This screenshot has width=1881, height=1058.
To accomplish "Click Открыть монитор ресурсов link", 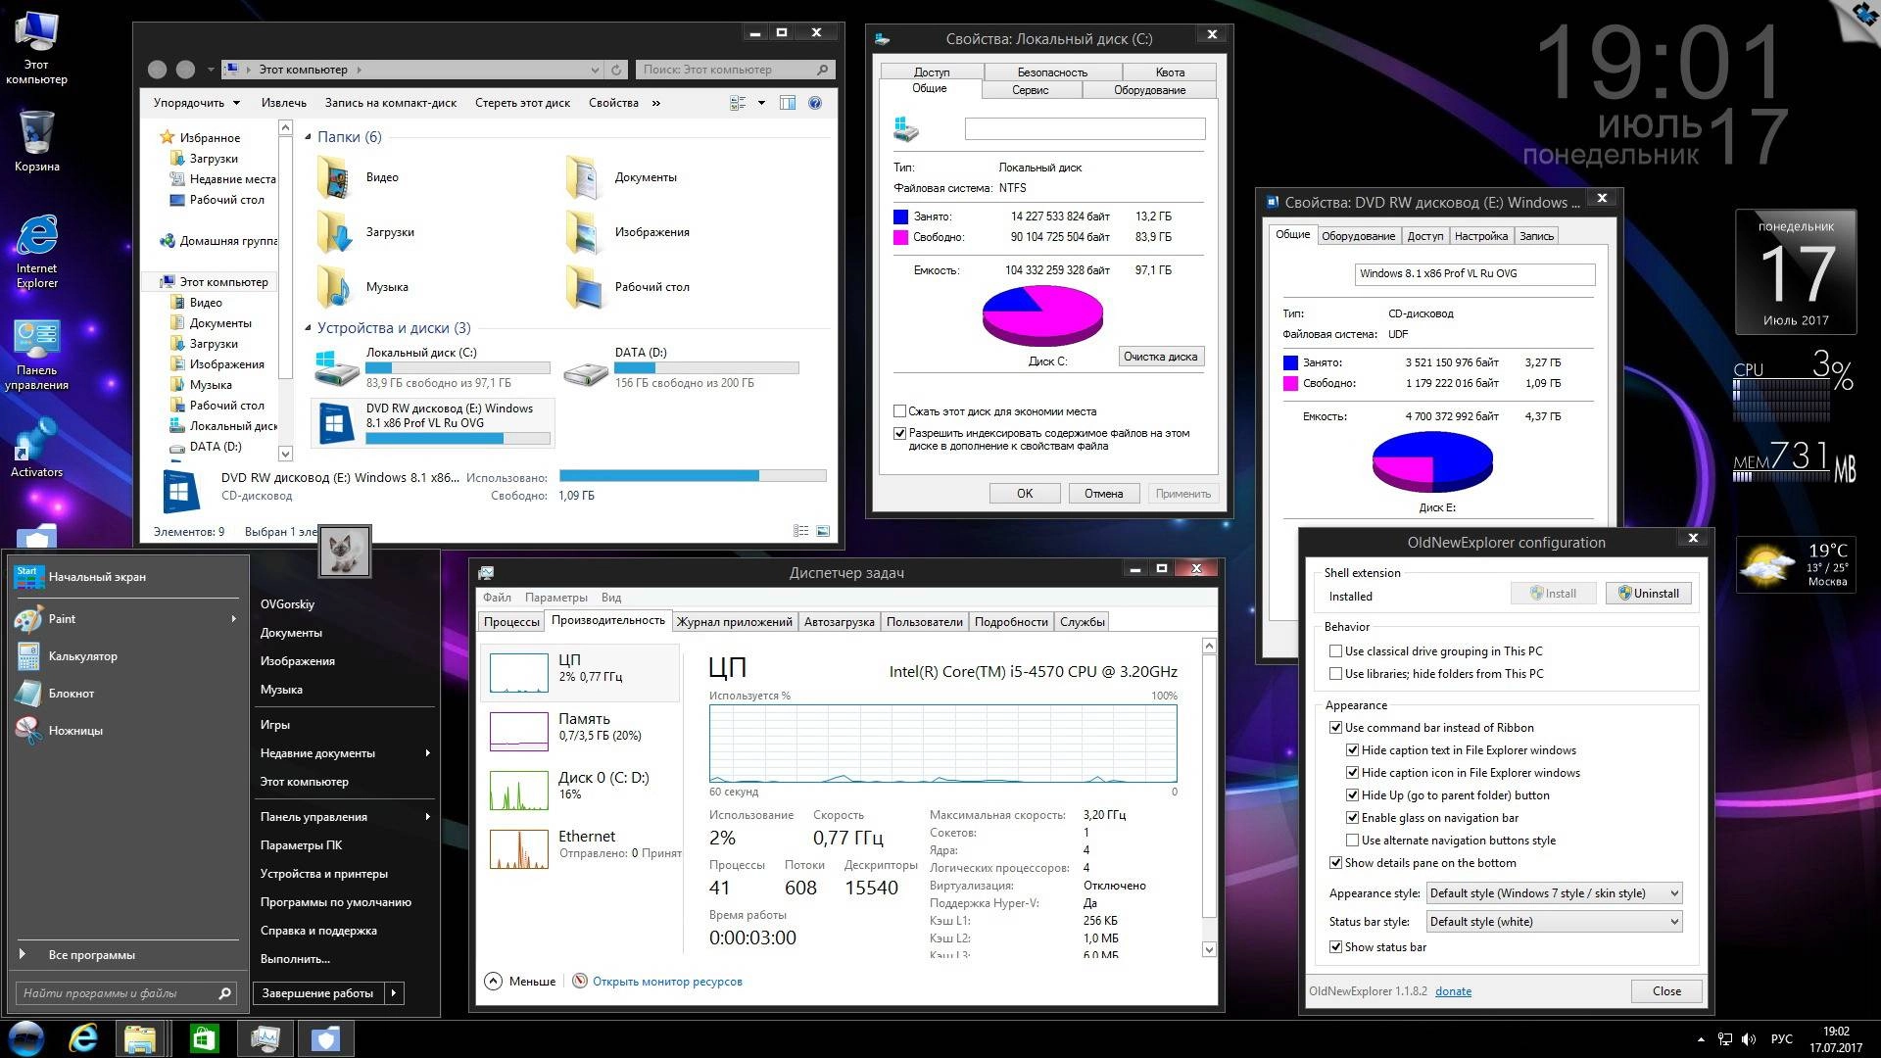I will coord(667,982).
